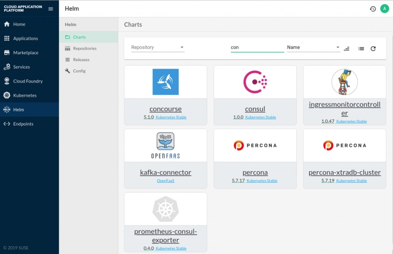
Task: Click the consul chart logo thumbnail
Action: pos(255,82)
